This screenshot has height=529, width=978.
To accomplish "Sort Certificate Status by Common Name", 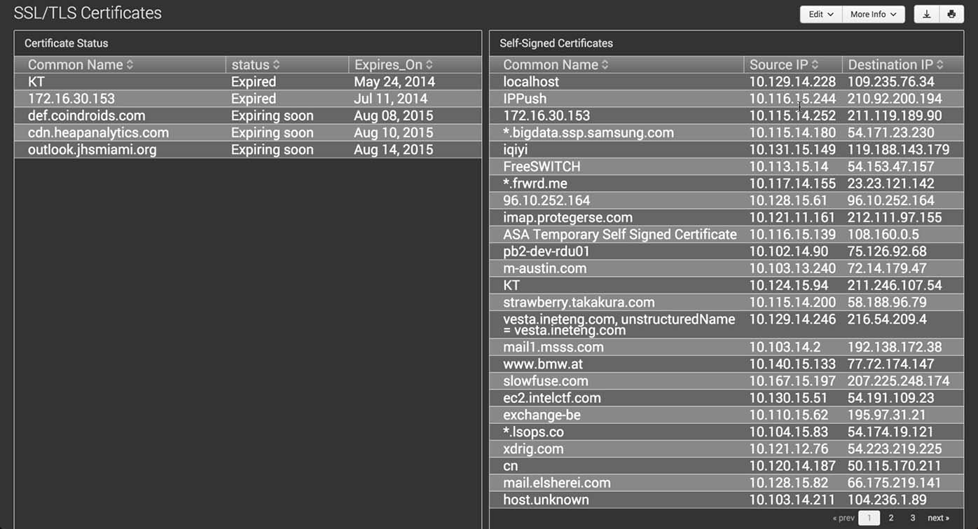I will (80, 64).
